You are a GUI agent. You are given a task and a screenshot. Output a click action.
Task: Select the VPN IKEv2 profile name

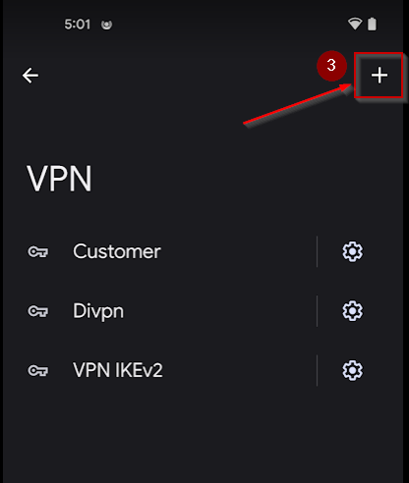[118, 370]
